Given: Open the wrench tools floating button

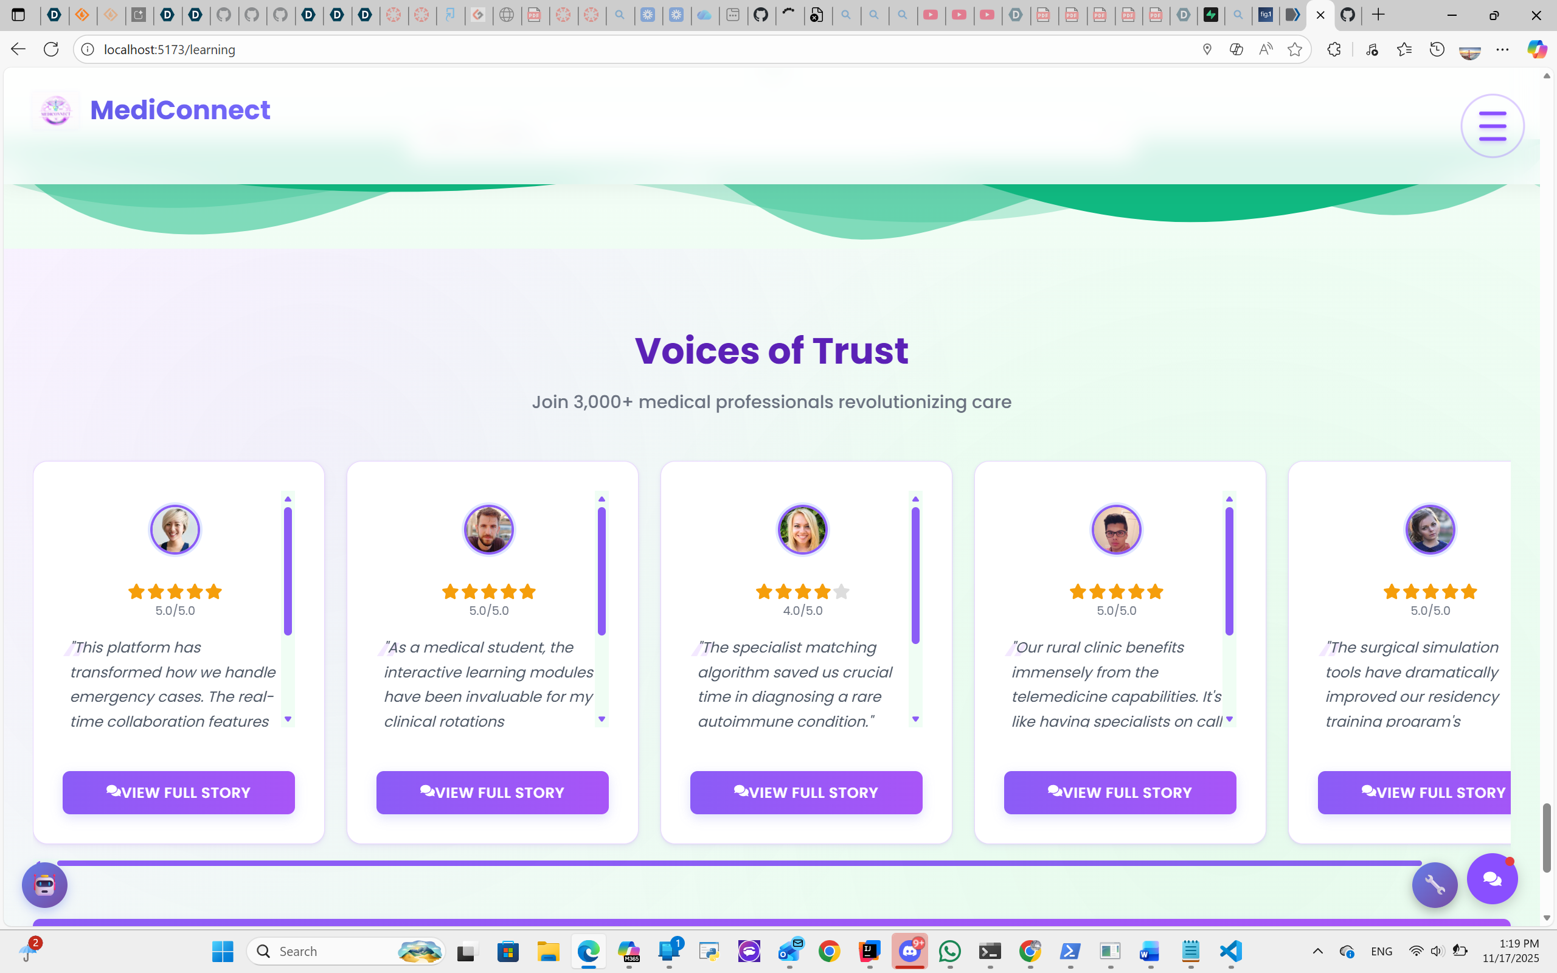Looking at the screenshot, I should click(x=1434, y=885).
